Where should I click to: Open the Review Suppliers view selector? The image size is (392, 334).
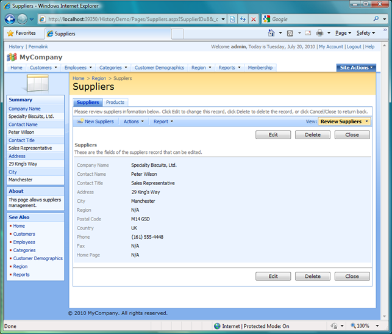(344, 122)
